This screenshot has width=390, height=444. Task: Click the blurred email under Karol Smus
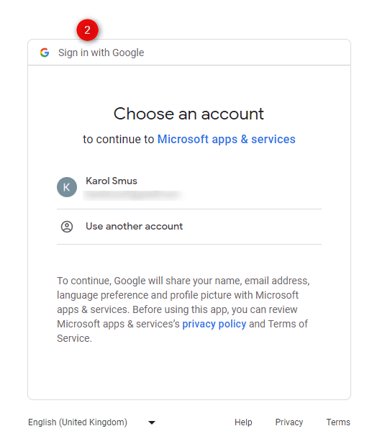click(133, 196)
